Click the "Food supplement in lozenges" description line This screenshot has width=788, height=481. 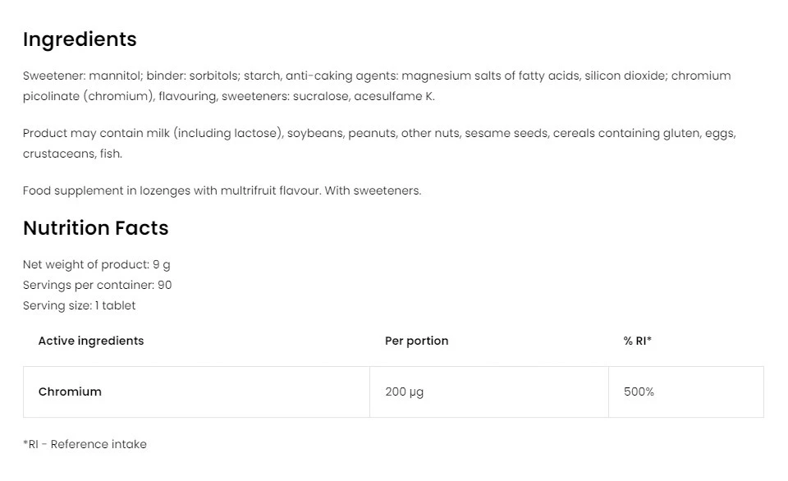point(222,190)
